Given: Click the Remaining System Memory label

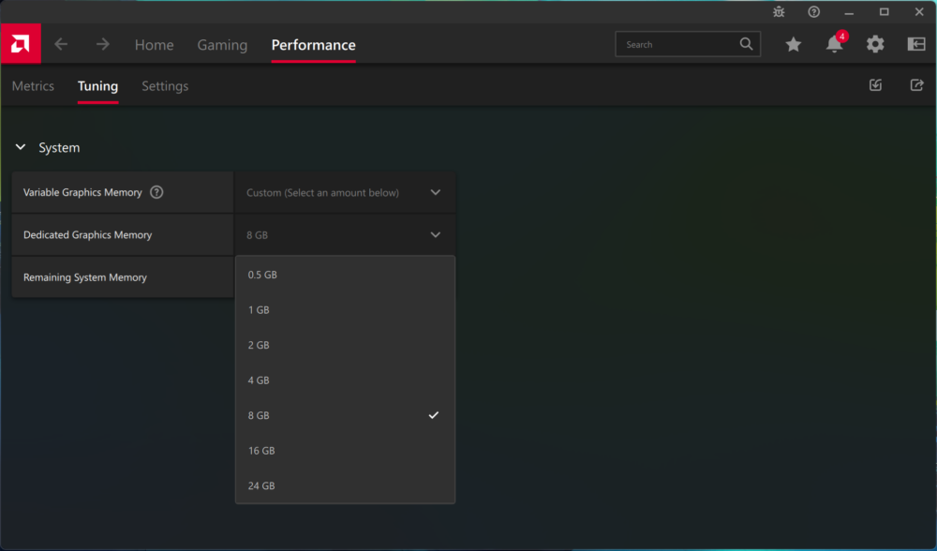Looking at the screenshot, I should coord(85,277).
